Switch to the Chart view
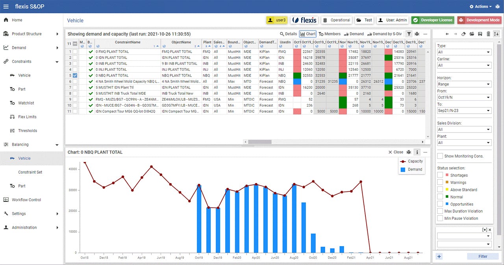 point(308,34)
